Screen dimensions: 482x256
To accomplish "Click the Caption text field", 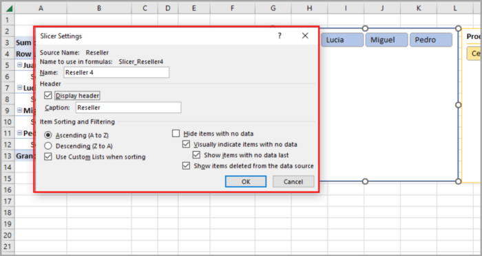I will [x=129, y=108].
